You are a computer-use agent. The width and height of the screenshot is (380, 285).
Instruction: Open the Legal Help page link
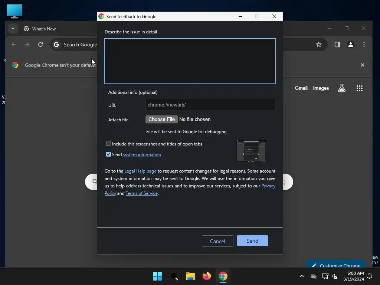tap(140, 171)
